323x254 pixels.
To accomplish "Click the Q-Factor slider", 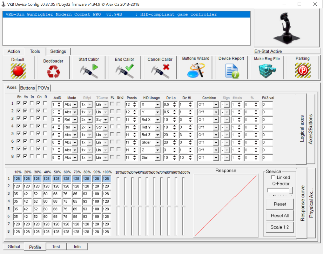I will coord(280,191).
